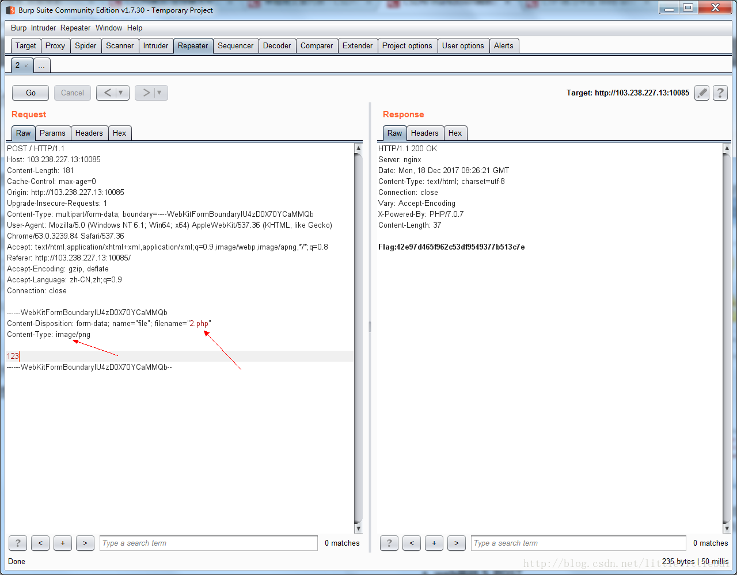Click request search next match button
The image size is (737, 575).
coord(85,543)
